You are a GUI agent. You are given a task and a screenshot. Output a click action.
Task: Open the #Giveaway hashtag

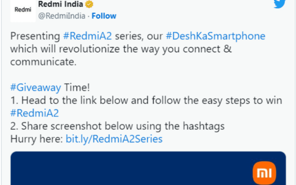pyautogui.click(x=35, y=88)
